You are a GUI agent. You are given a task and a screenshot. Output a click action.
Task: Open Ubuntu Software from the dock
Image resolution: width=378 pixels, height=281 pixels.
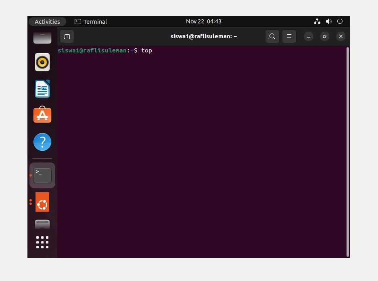[x=42, y=115]
